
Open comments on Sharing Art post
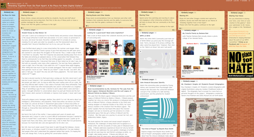click(222, 28)
